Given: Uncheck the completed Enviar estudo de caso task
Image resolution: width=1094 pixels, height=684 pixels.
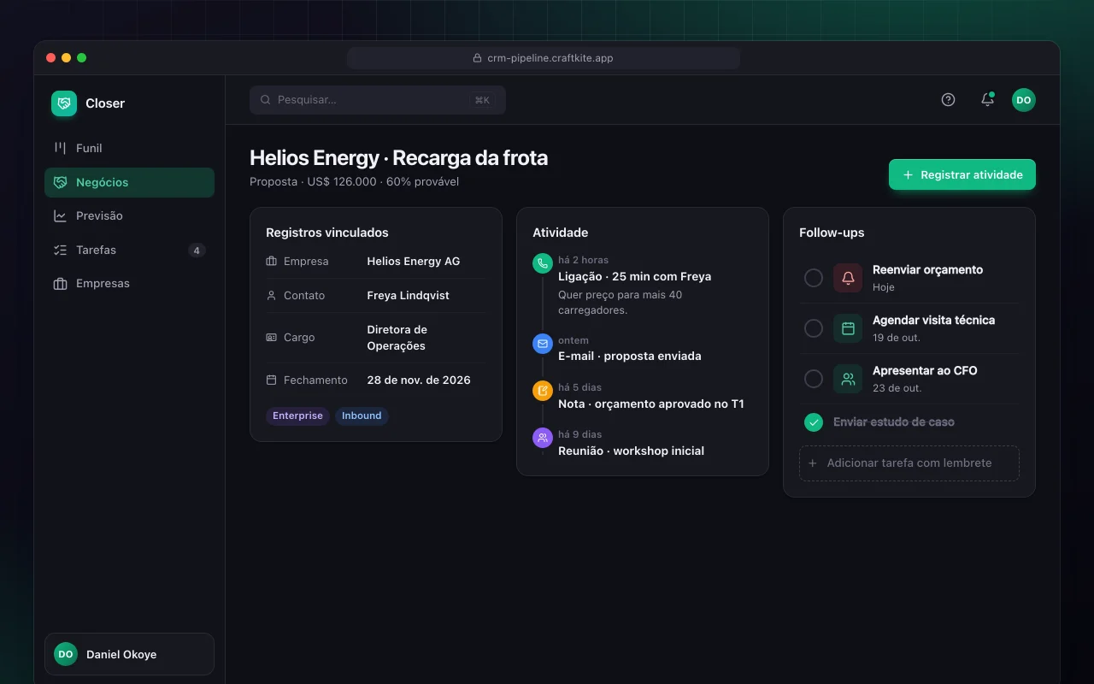Looking at the screenshot, I should [814, 422].
